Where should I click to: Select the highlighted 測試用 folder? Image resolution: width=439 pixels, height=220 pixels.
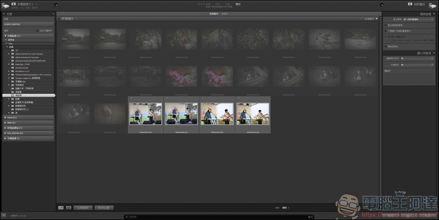click(x=29, y=95)
